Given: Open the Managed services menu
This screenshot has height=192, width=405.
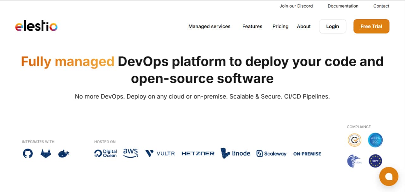Looking at the screenshot, I should click(x=209, y=27).
